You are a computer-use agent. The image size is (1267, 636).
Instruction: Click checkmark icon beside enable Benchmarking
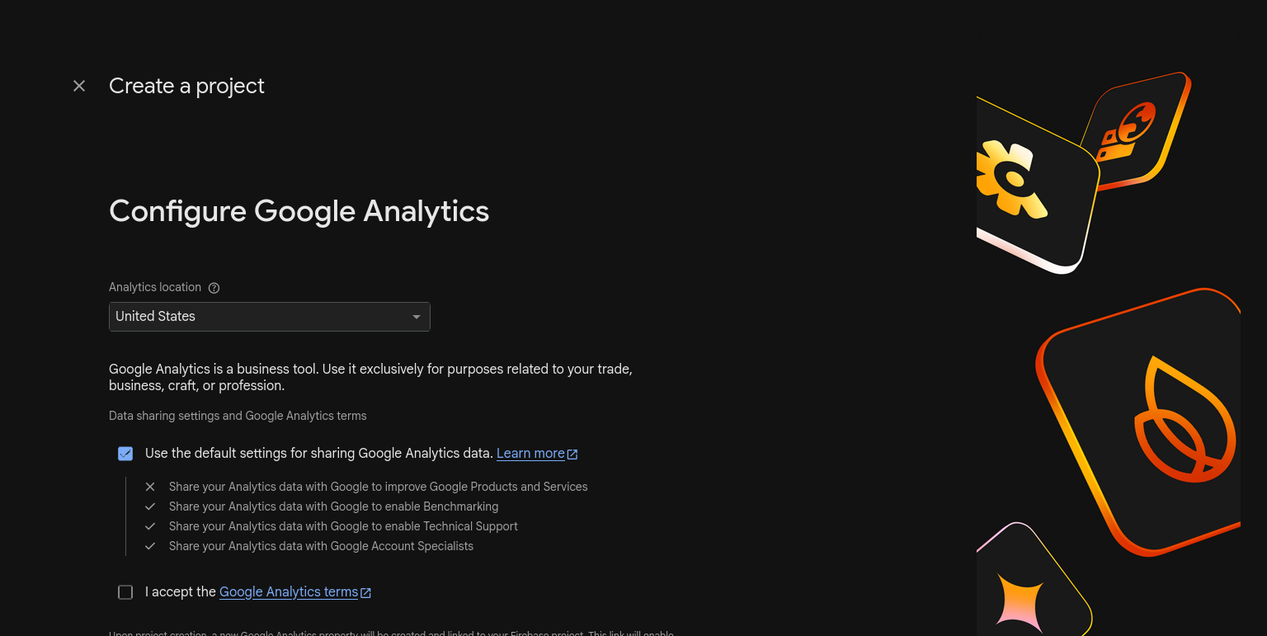(150, 506)
